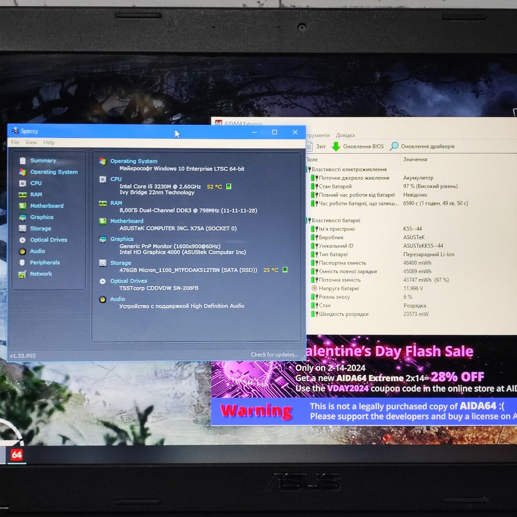Click the Optical Drives disc icon in summary
Screen dimensions: 517x517
pyautogui.click(x=103, y=281)
